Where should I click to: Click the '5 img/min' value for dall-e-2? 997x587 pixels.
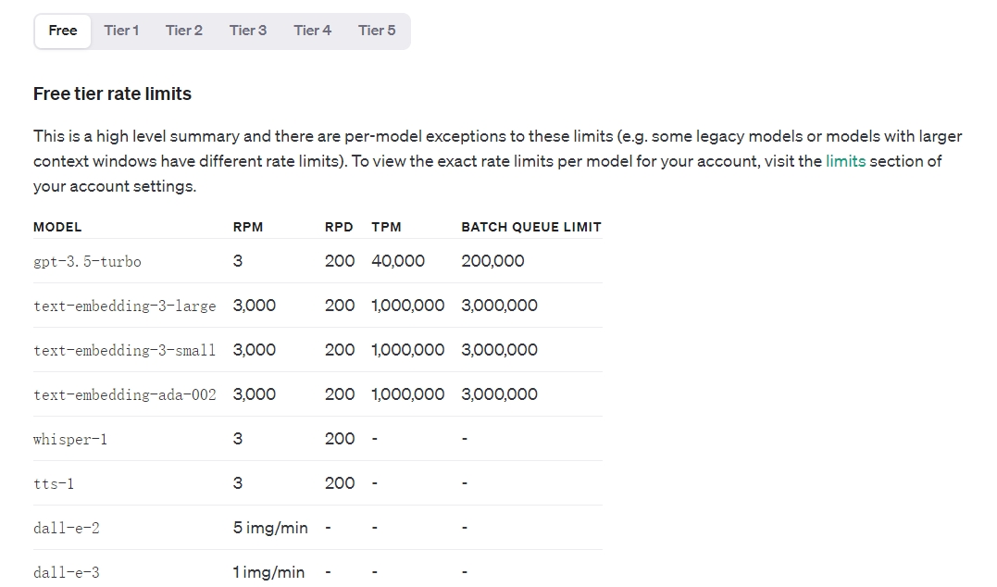click(x=270, y=528)
